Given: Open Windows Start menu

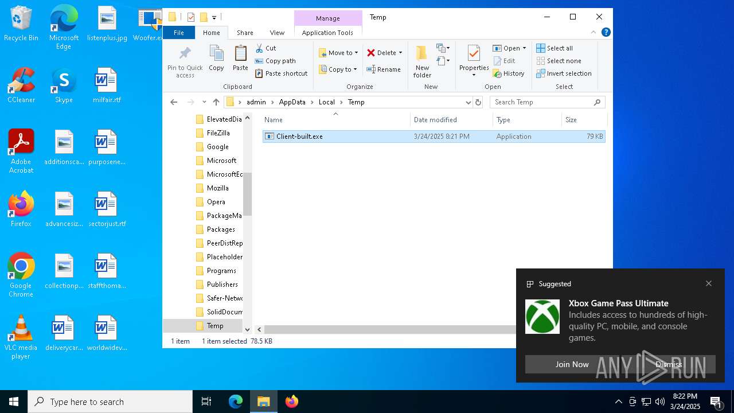Looking at the screenshot, I should coord(14,402).
